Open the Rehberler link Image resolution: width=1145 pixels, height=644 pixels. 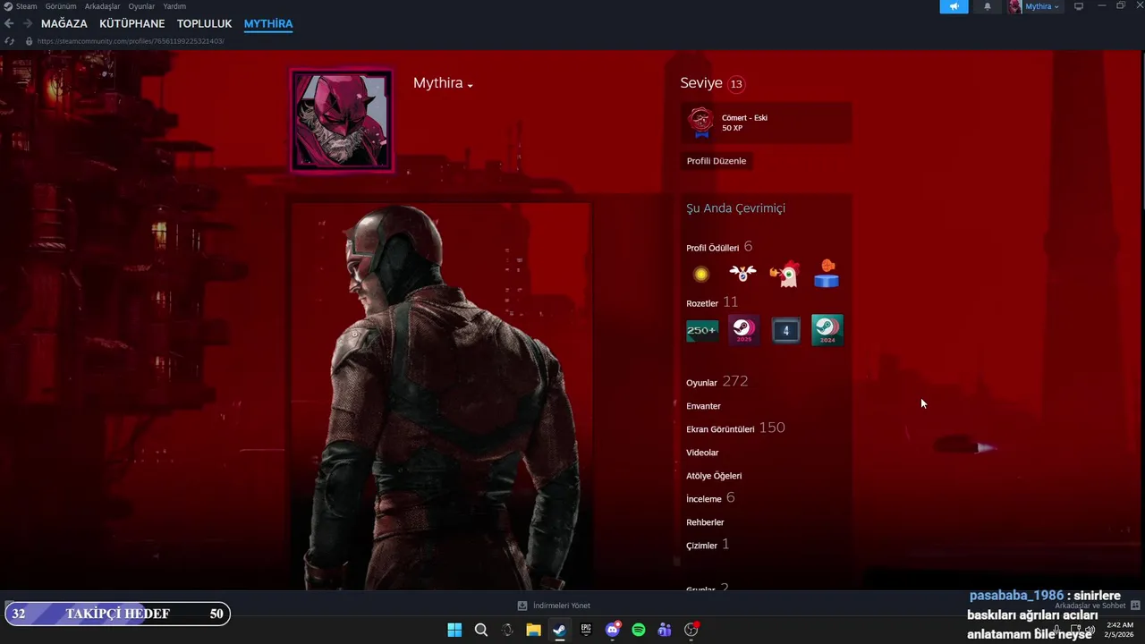[705, 522]
